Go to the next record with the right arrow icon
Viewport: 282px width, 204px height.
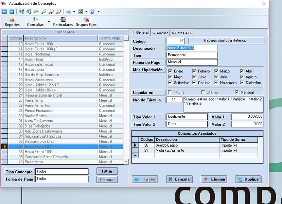pos(12,12)
